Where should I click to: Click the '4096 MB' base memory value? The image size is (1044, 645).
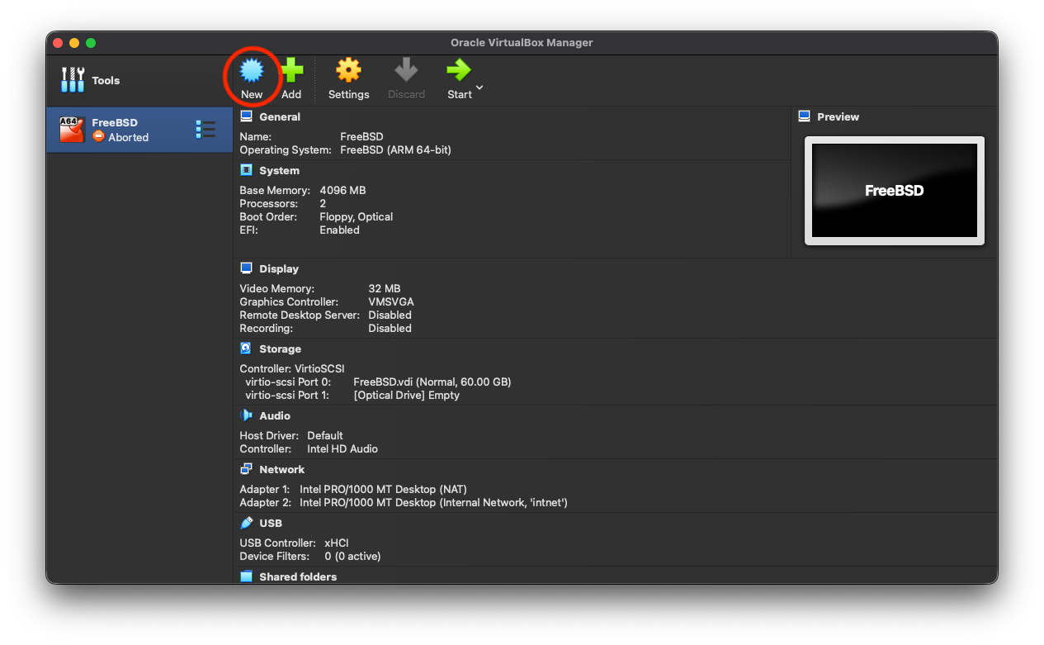[x=342, y=191]
